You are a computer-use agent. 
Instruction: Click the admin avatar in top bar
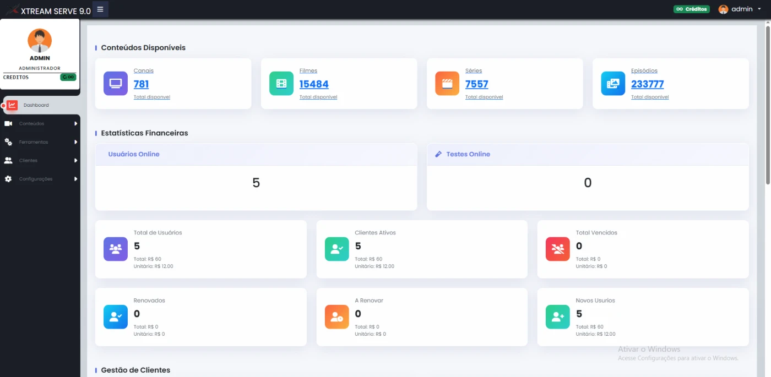pos(723,9)
